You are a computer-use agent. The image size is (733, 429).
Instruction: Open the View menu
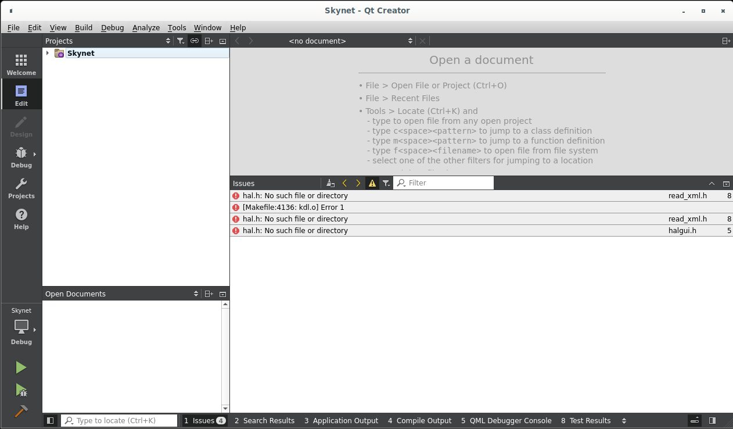(58, 27)
